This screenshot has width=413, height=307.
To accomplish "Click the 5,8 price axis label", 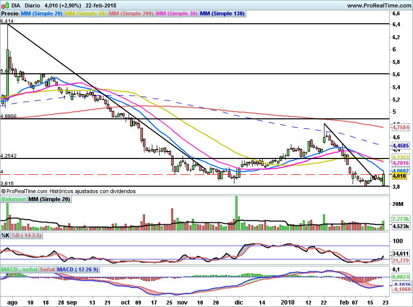I will click(396, 62).
